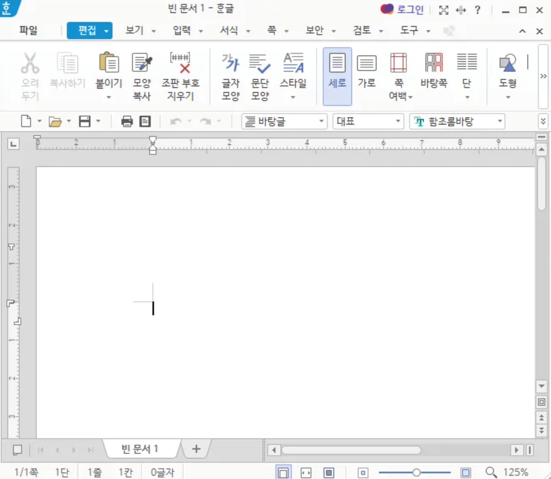551x479 pixels.
Task: Open the 파일 menu
Action: 28,31
